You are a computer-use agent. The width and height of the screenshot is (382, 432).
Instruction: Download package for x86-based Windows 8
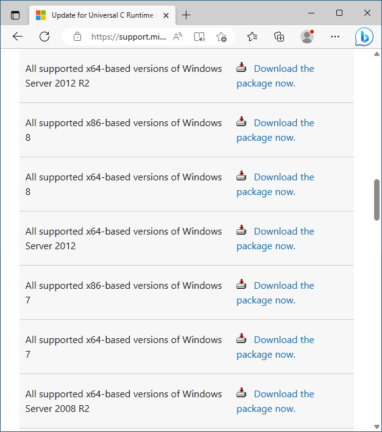point(275,130)
